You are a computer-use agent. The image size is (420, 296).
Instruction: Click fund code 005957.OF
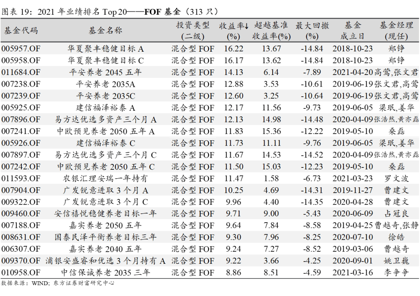21,49
